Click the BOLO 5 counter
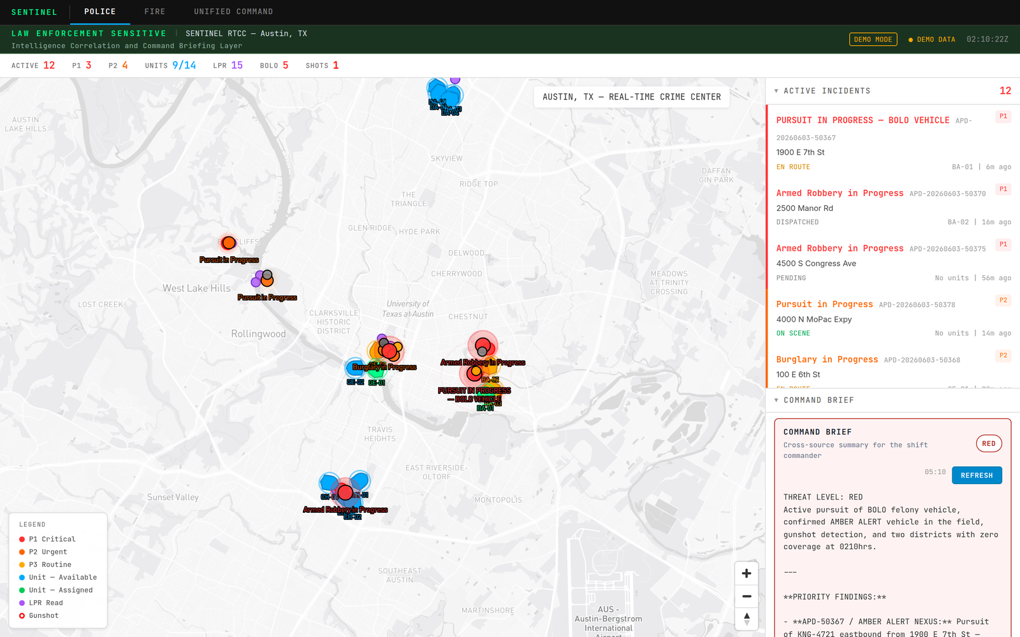The width and height of the screenshot is (1020, 637). pos(274,65)
